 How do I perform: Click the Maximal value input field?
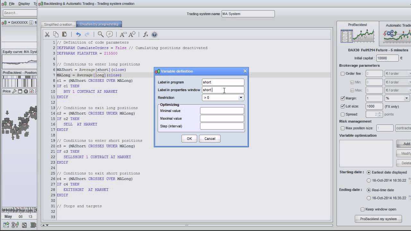tap(222, 118)
